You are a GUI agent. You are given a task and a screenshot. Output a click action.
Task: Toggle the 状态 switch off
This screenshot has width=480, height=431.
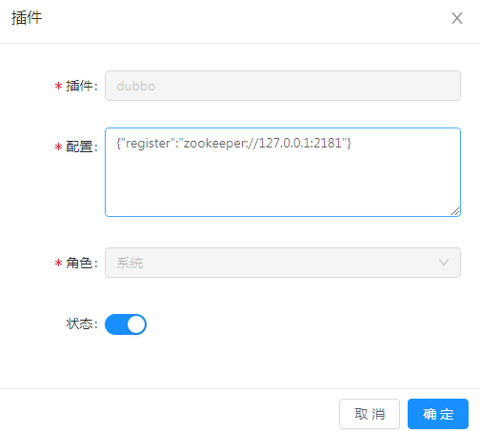[126, 324]
